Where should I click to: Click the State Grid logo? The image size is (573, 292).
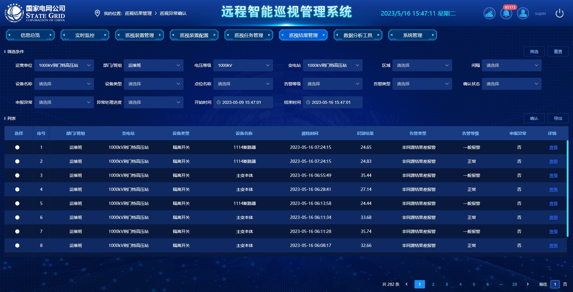point(35,13)
